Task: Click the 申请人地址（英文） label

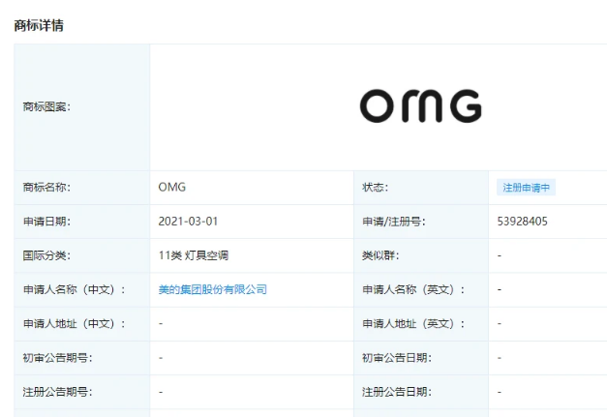Action: 413,323
